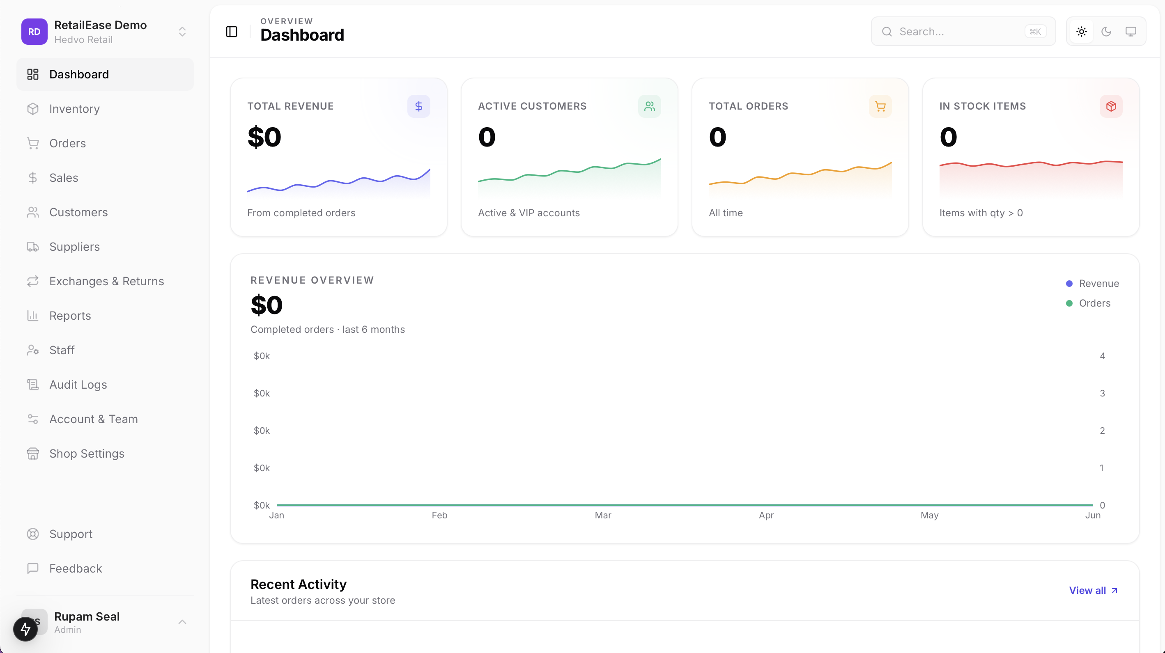
Task: Click the Audit Logs scroll icon
Action: [32, 385]
